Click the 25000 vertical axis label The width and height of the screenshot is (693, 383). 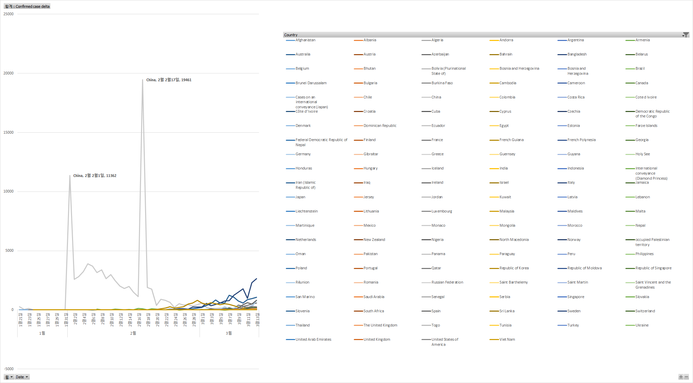tap(8, 14)
